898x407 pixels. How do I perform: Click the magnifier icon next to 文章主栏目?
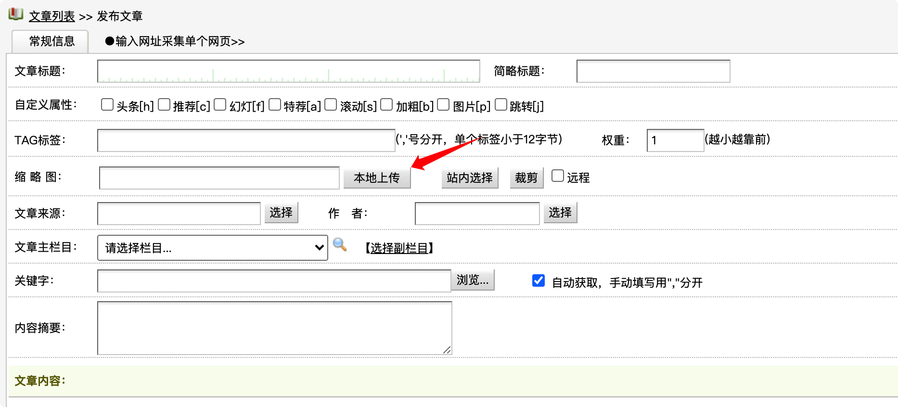pyautogui.click(x=340, y=244)
